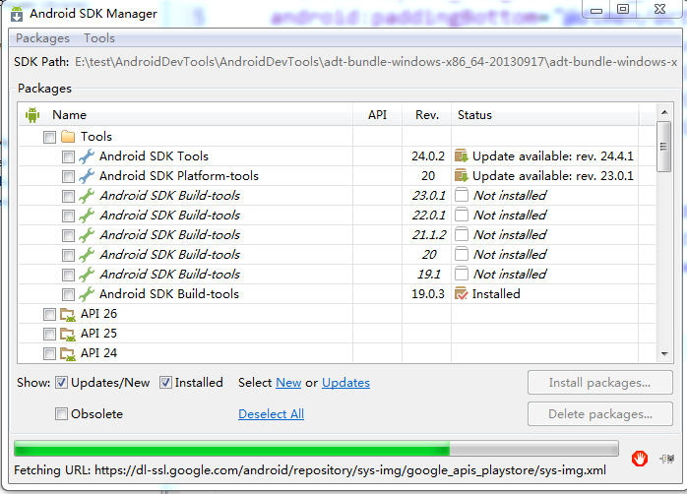Click the red stop-loading icon

point(640,459)
